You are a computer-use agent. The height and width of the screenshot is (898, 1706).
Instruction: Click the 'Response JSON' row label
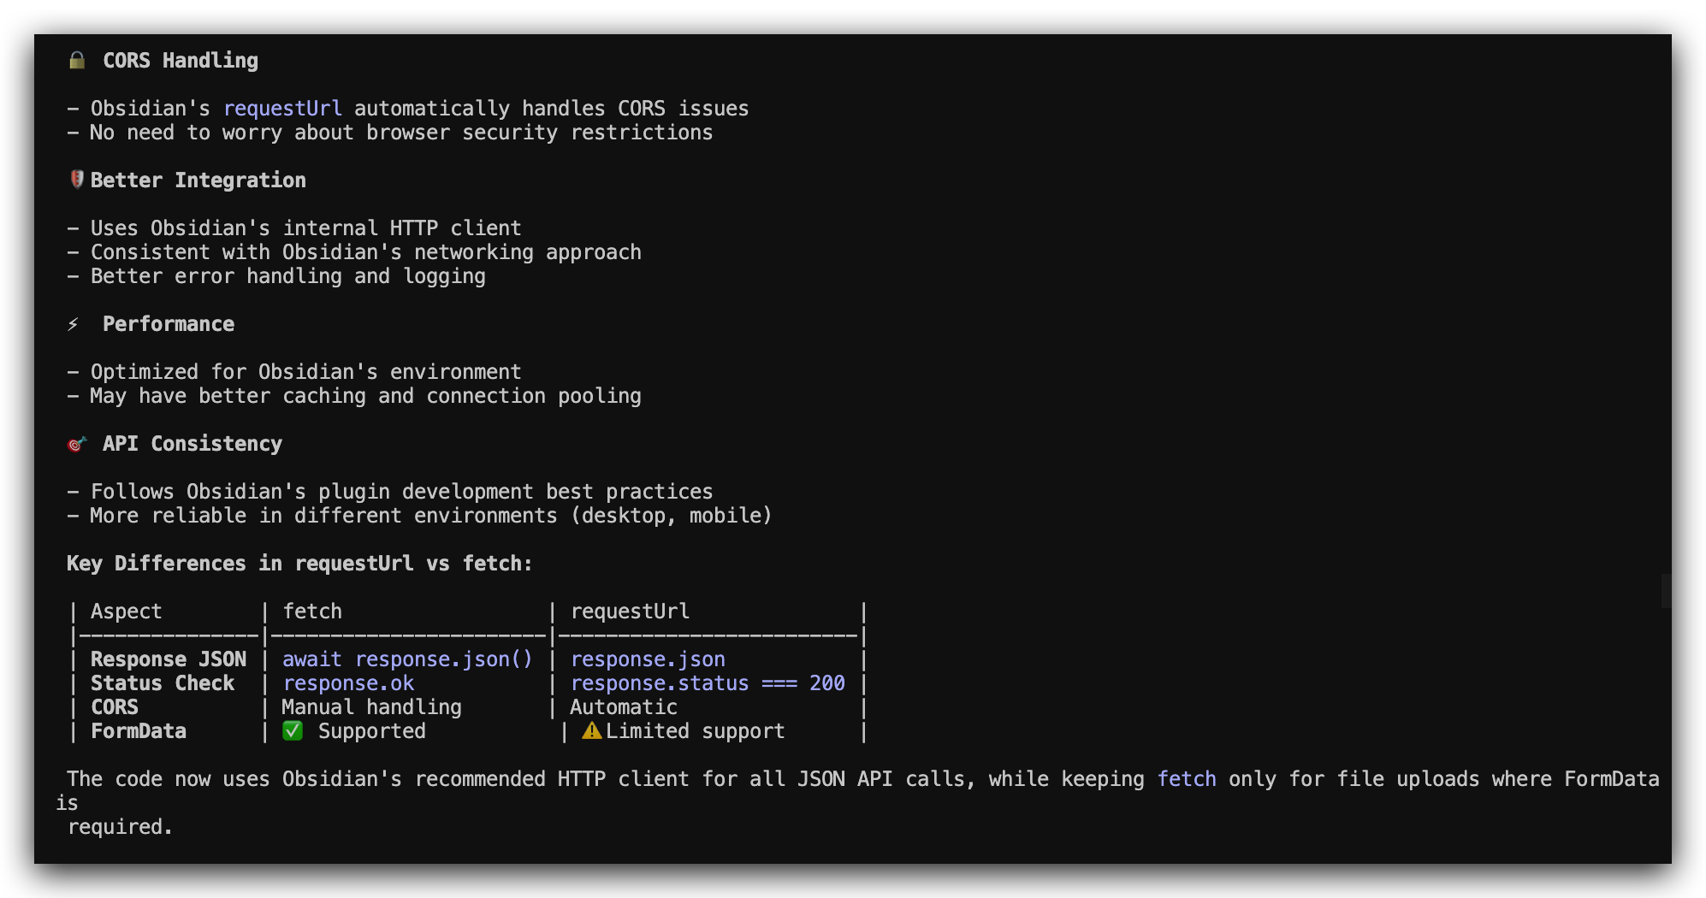point(169,659)
